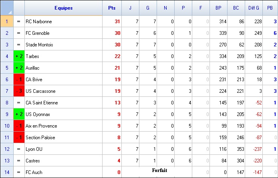278x178 pixels.
Task: Click the select-all corner triangle cell
Action: (7, 8)
